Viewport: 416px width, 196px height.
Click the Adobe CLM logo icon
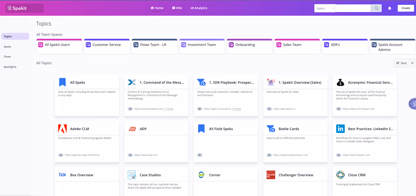(62, 129)
